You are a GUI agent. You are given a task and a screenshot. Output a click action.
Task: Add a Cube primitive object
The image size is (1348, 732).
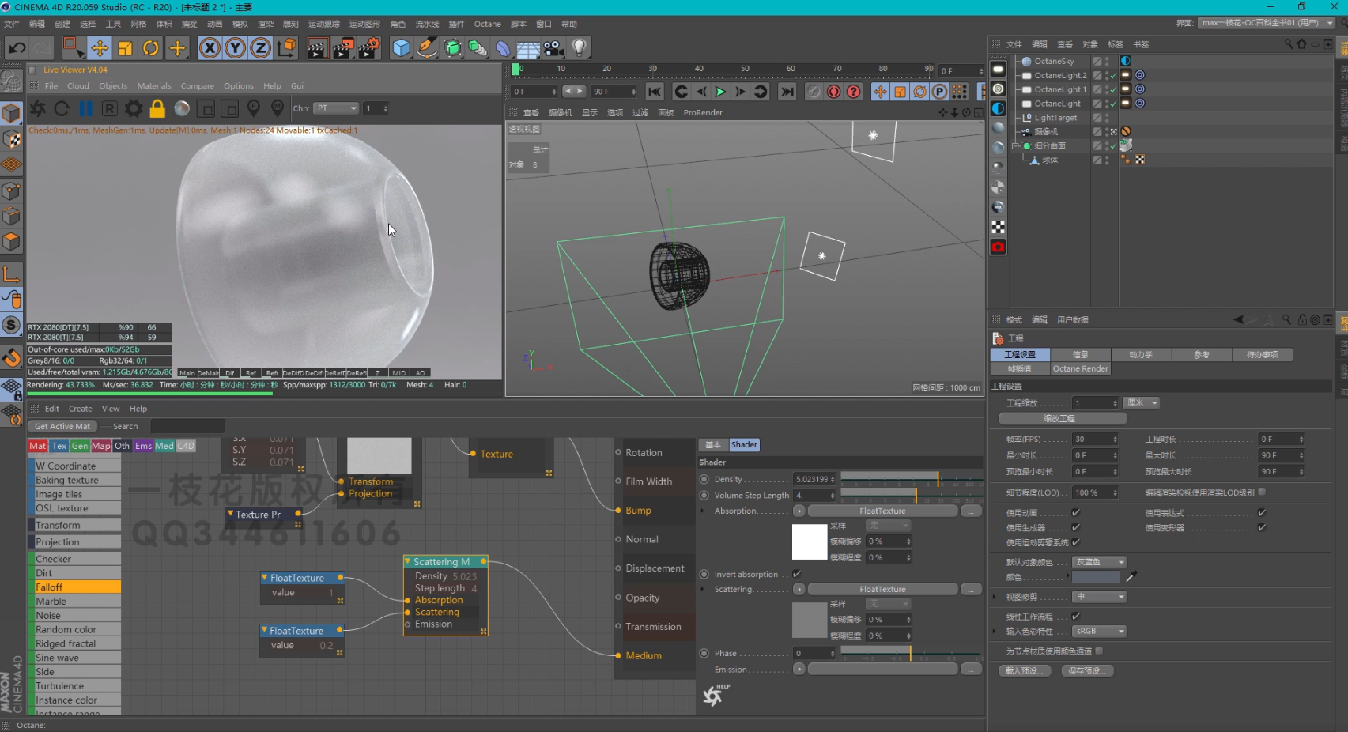(402, 48)
